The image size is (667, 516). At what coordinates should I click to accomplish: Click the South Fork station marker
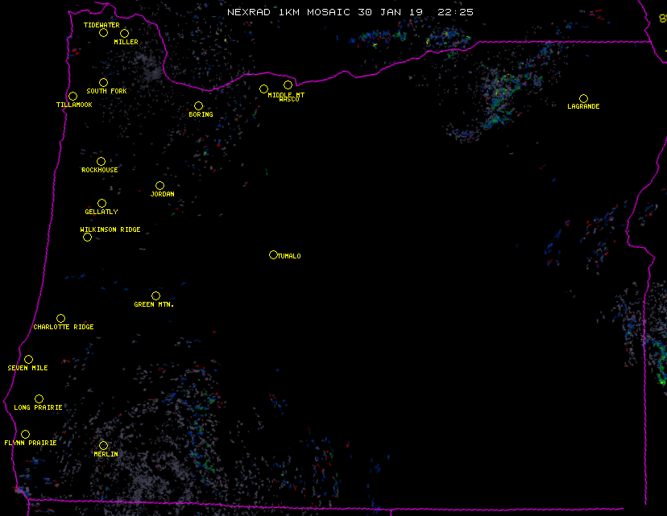point(103,82)
